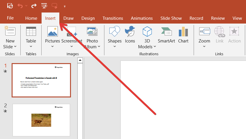Screen dimensions: 246x139
Task: Open Customize Quick Access Toolbar dropdown
Action: click(64, 6)
